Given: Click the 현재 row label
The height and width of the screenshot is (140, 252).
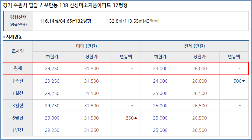Looking at the screenshot, I should (x=18, y=68).
